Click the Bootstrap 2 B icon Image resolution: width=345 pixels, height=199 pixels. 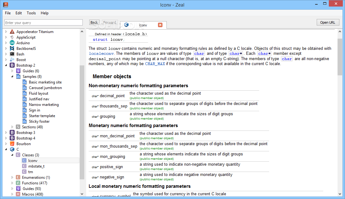pos(12,65)
